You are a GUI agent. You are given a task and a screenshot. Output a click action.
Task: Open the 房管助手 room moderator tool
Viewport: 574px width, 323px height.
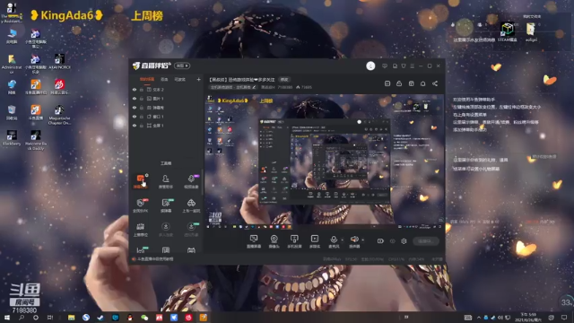(x=165, y=181)
